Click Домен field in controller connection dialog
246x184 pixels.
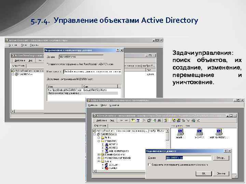tap(81, 57)
